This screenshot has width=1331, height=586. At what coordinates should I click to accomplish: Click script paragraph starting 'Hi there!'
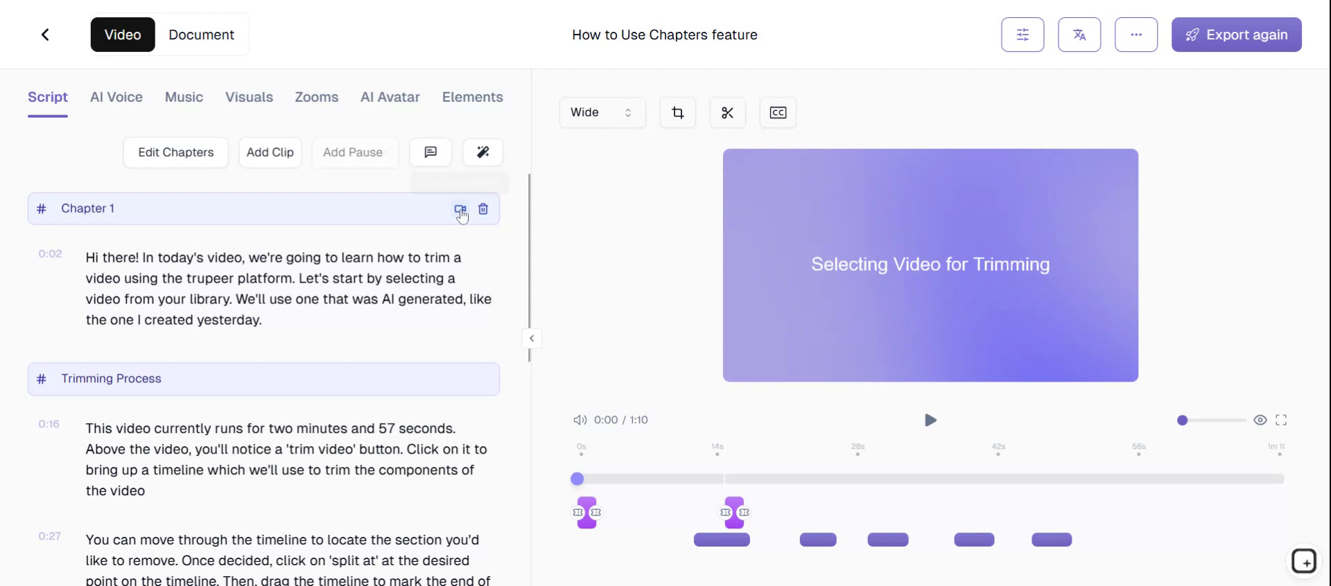289,289
